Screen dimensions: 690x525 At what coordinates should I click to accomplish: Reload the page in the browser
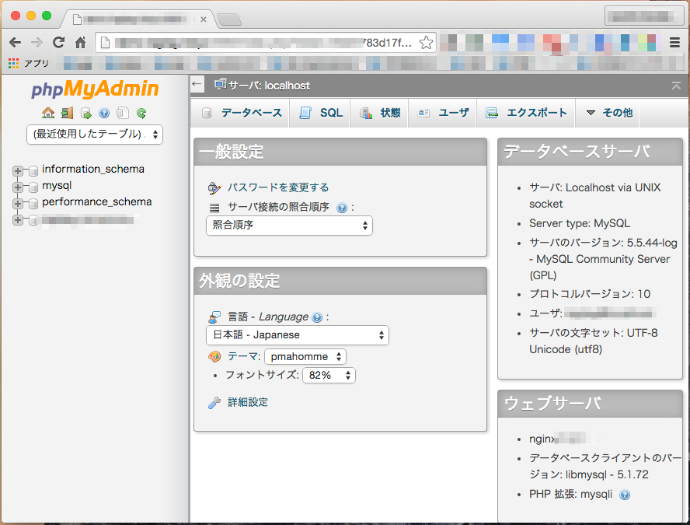point(58,42)
